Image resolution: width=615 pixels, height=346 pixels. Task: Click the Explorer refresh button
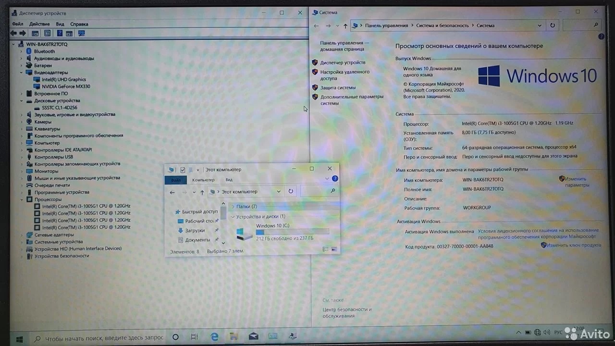(x=291, y=191)
